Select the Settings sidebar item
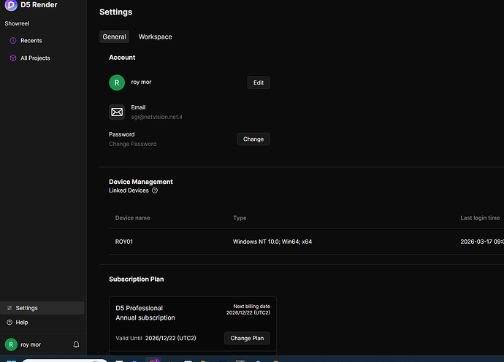 tap(42, 308)
